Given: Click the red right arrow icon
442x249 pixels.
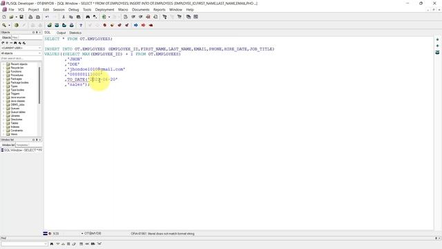Looking at the screenshot, I should 143,25.
